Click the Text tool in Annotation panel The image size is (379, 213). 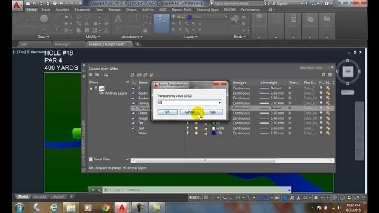(118, 20)
